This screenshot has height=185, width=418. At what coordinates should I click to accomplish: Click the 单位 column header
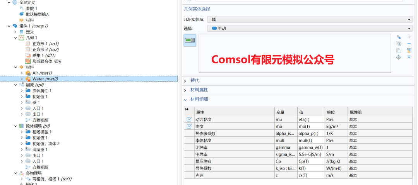336,112
